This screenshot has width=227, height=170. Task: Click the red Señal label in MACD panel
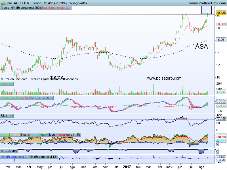[x=24, y=98]
